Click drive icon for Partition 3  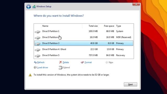tap(38, 44)
